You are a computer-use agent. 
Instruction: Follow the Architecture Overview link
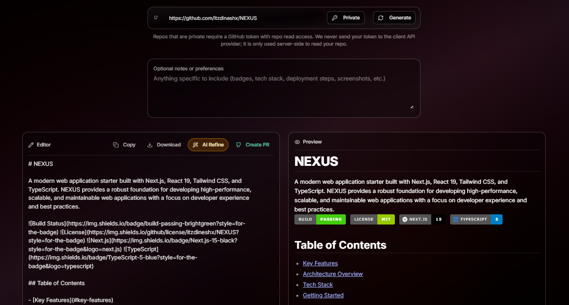(x=333, y=273)
